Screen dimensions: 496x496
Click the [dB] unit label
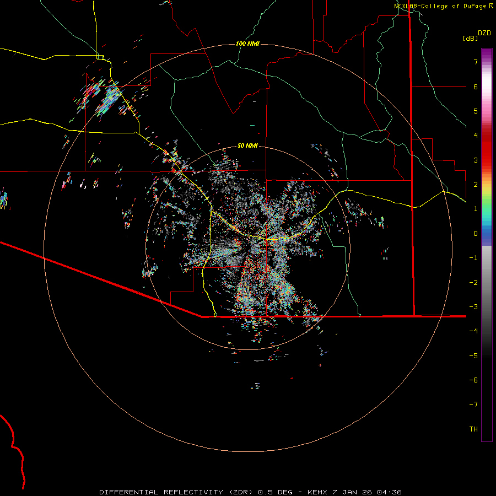471,38
